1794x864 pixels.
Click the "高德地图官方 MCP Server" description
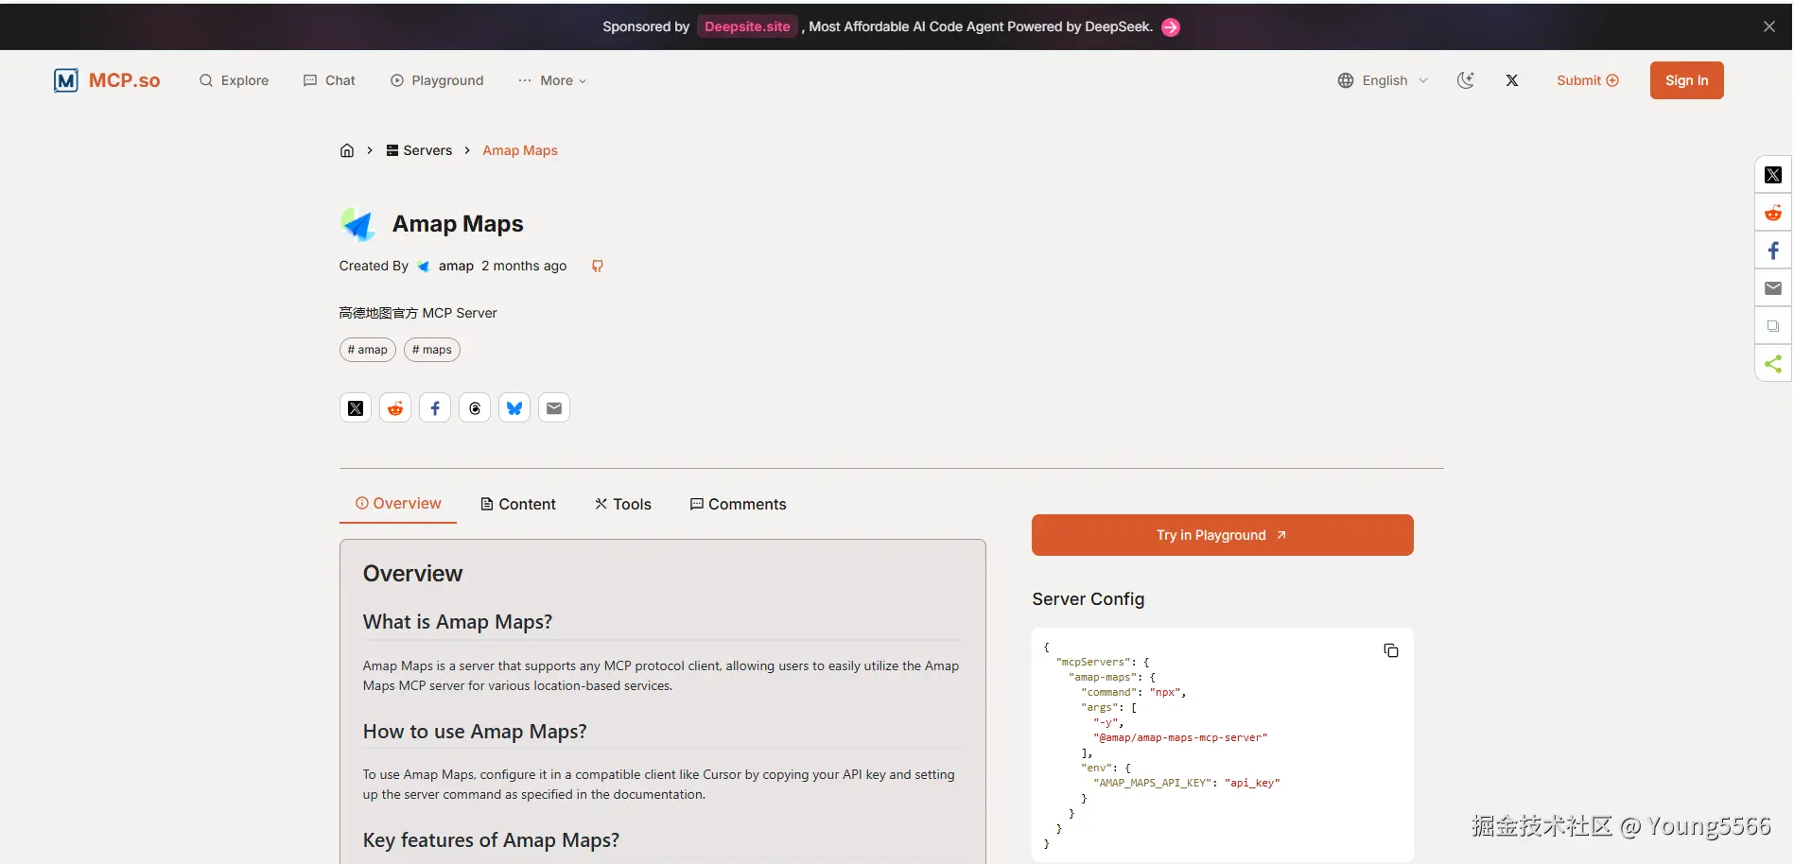[x=418, y=313]
